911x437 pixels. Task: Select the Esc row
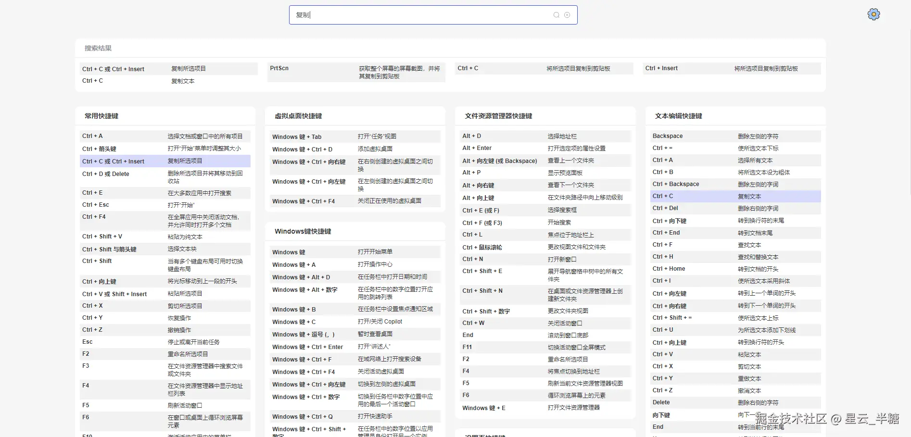[165, 342]
